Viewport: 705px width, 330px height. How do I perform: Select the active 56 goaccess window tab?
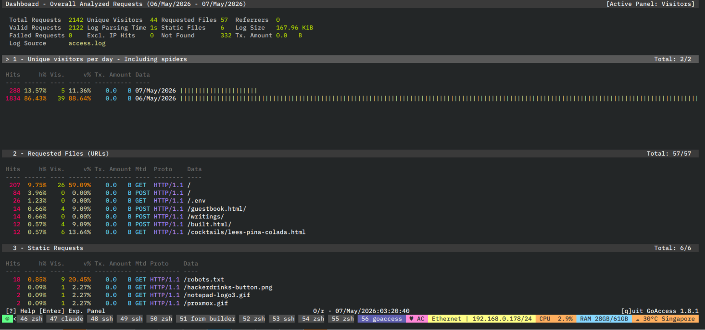click(x=382, y=319)
